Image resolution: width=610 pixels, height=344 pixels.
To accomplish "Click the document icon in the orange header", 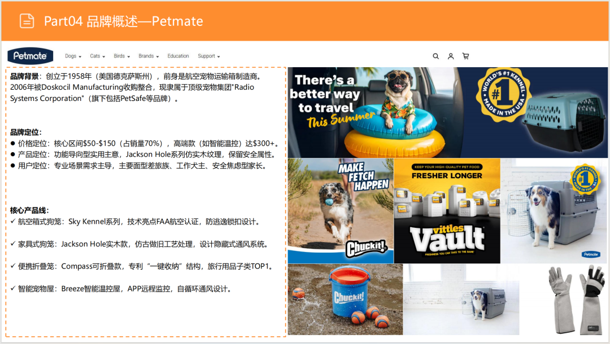I will click(27, 21).
